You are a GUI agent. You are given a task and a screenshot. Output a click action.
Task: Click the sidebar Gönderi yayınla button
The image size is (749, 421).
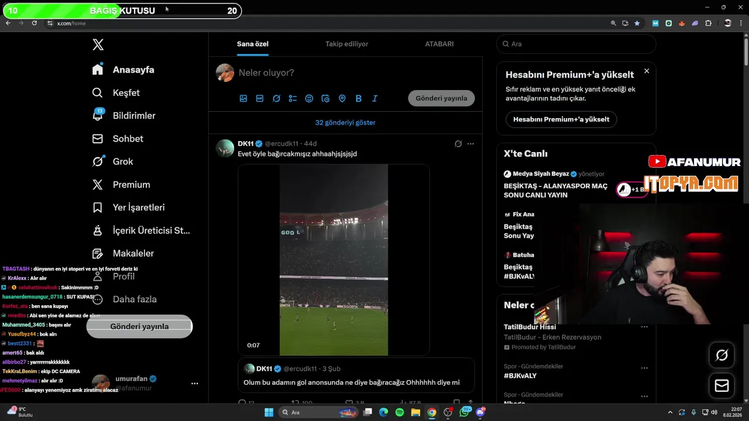point(139,326)
